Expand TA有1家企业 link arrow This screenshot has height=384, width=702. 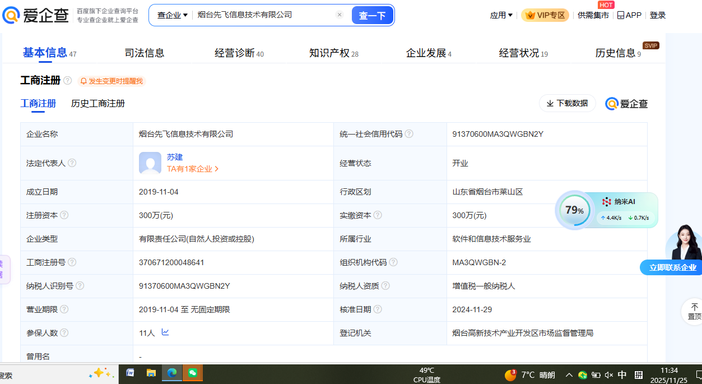click(x=217, y=169)
